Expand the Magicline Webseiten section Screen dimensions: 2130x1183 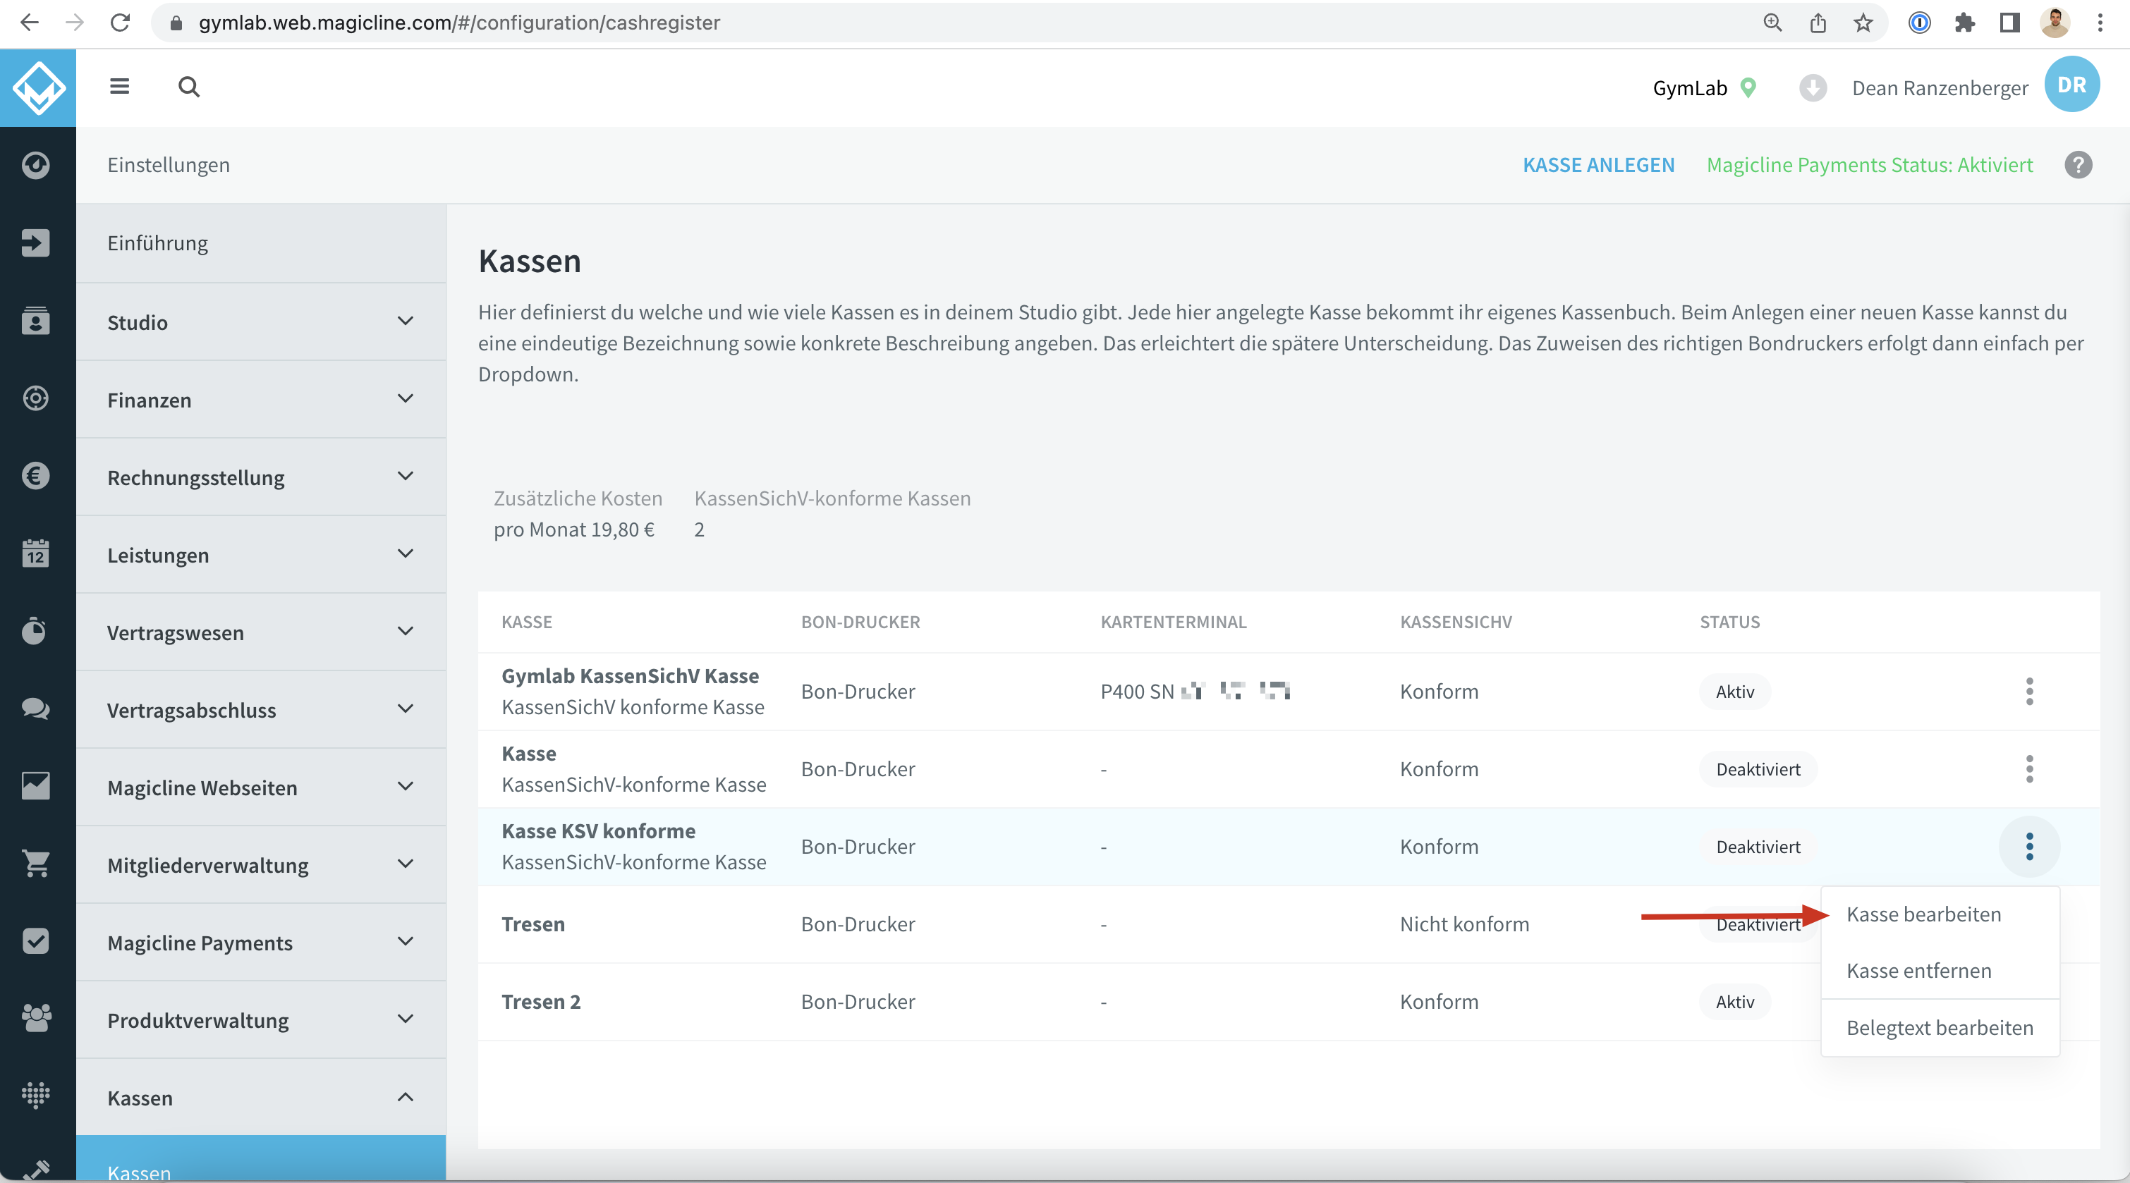pyautogui.click(x=261, y=787)
